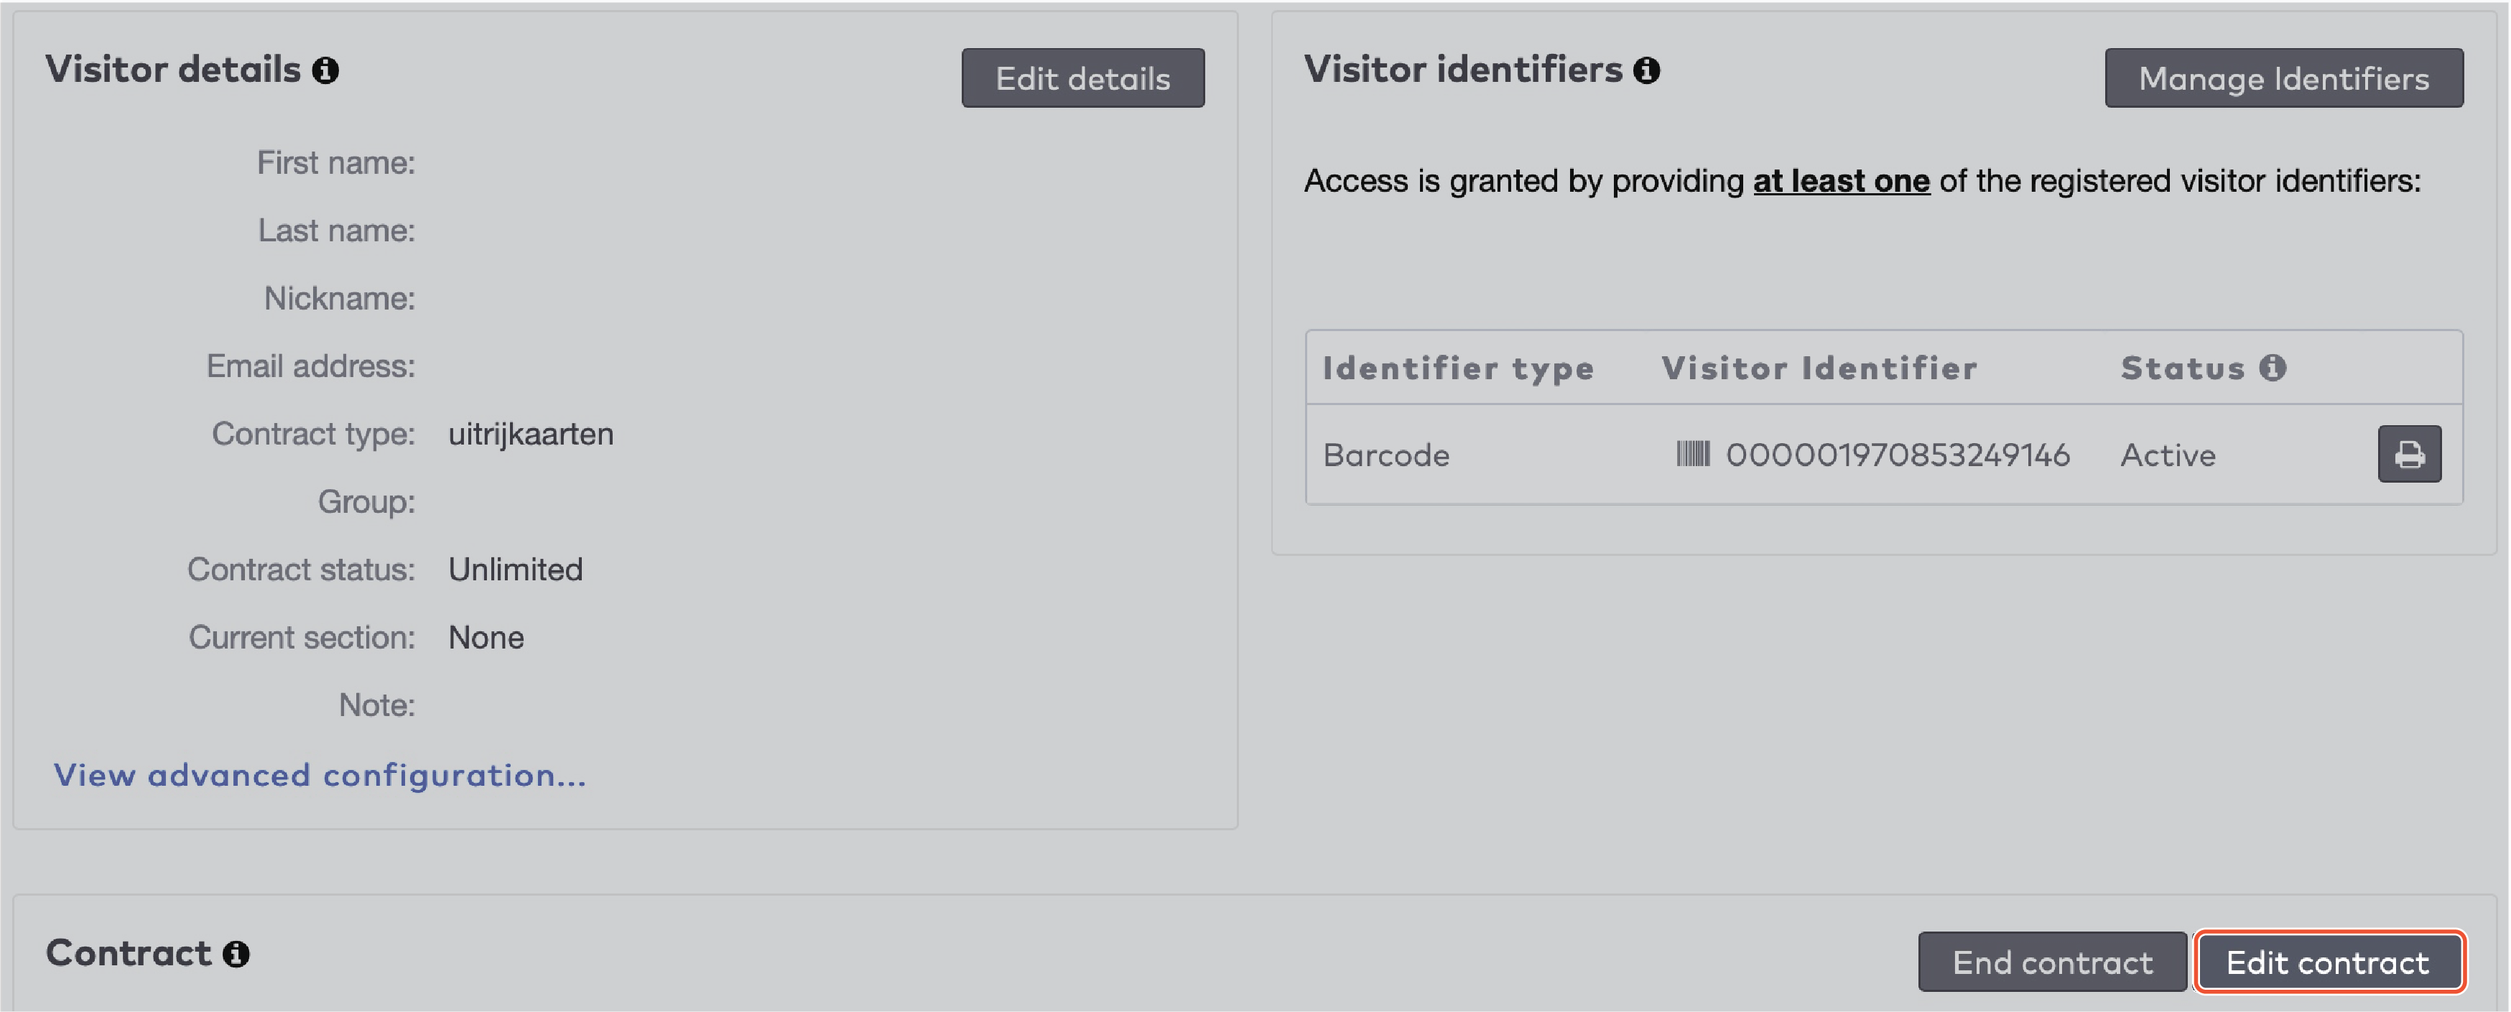Click the info icon next to Visitor identifiers
The width and height of the screenshot is (2511, 1012).
pos(1646,70)
